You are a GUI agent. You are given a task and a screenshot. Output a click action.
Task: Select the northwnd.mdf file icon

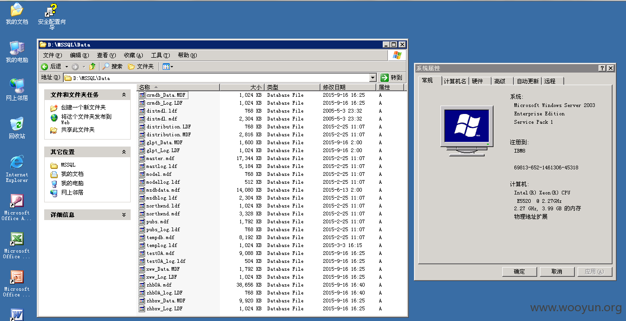[142, 214]
